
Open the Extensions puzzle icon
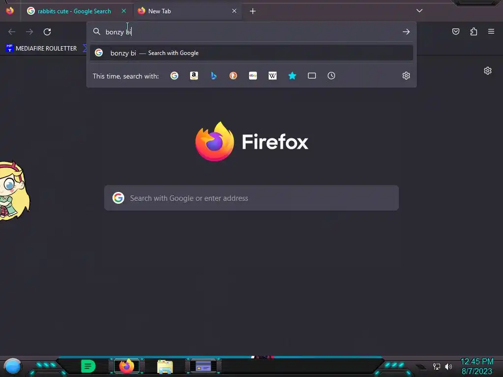point(474,31)
